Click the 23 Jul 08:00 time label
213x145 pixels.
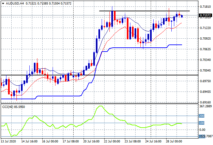pos(133,141)
